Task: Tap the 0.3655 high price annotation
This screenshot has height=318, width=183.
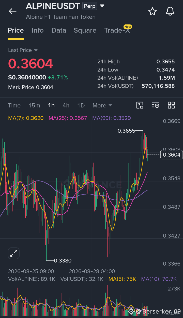Action: (x=126, y=131)
